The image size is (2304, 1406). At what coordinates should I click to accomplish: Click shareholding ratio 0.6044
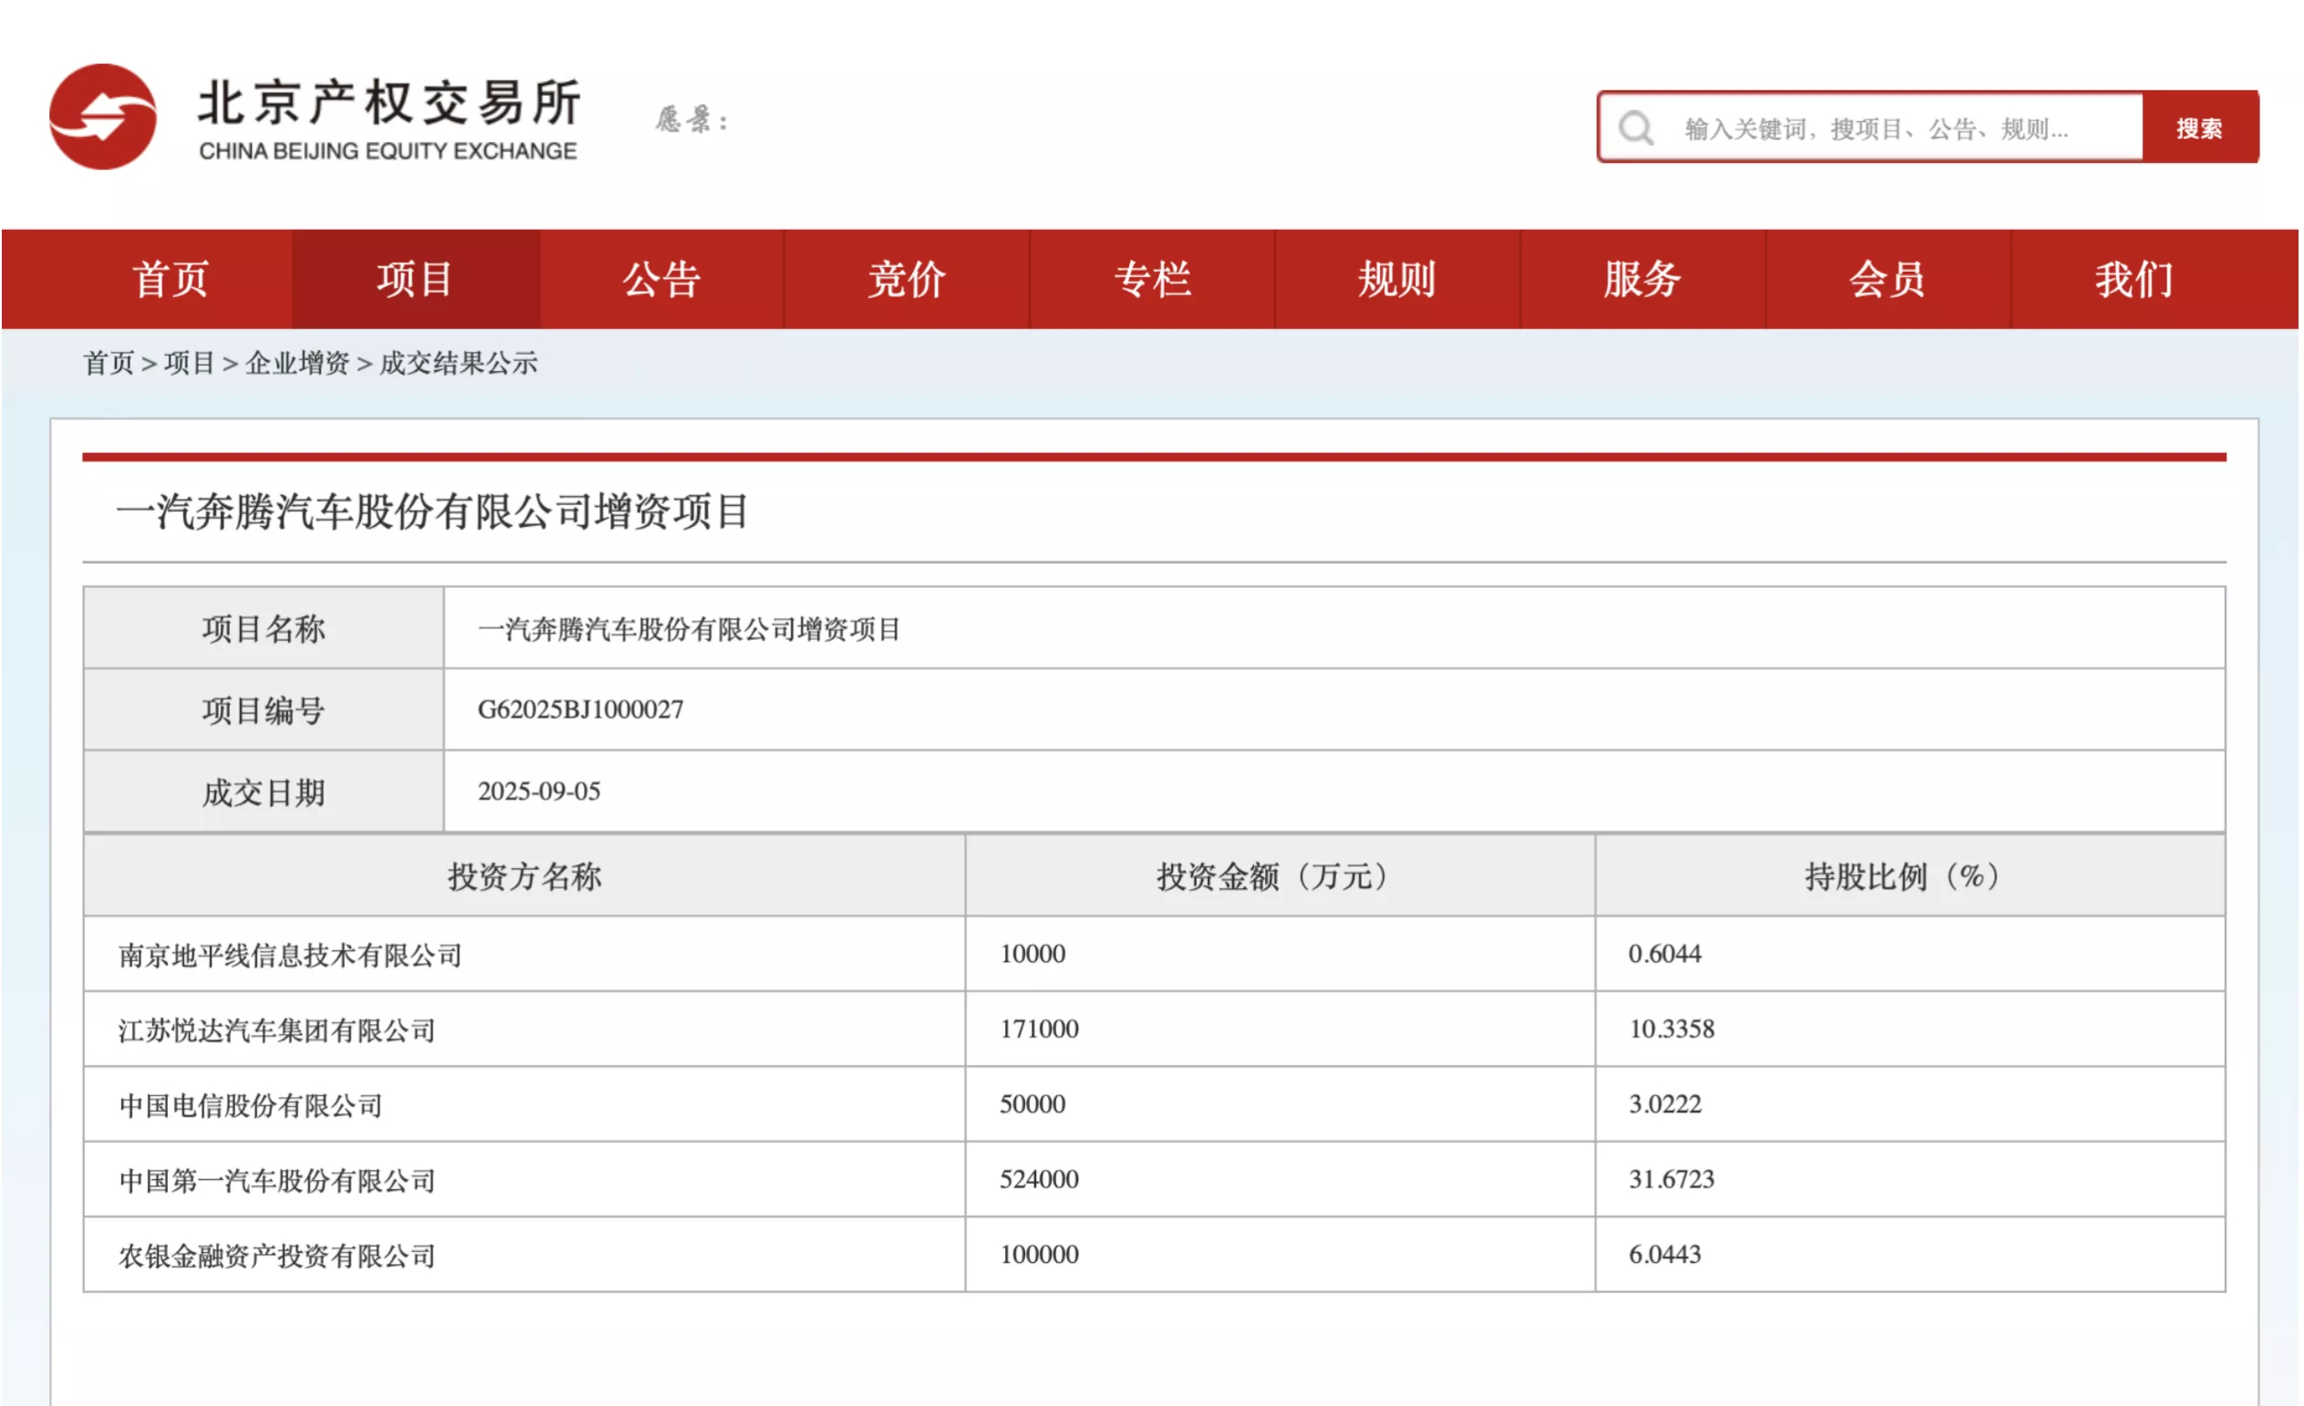1666,955
